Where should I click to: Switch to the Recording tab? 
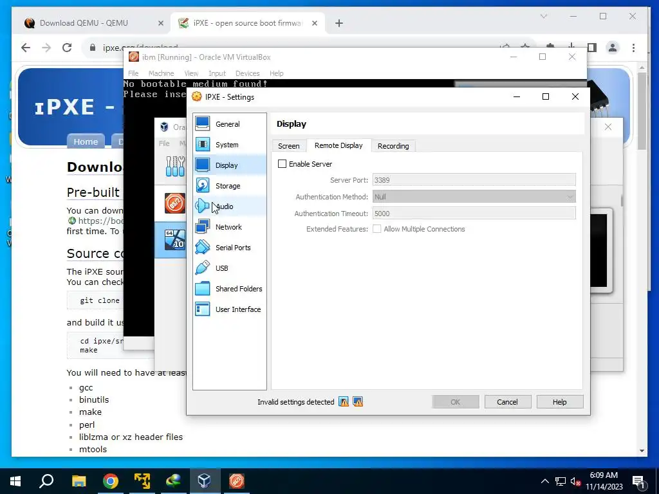point(393,146)
